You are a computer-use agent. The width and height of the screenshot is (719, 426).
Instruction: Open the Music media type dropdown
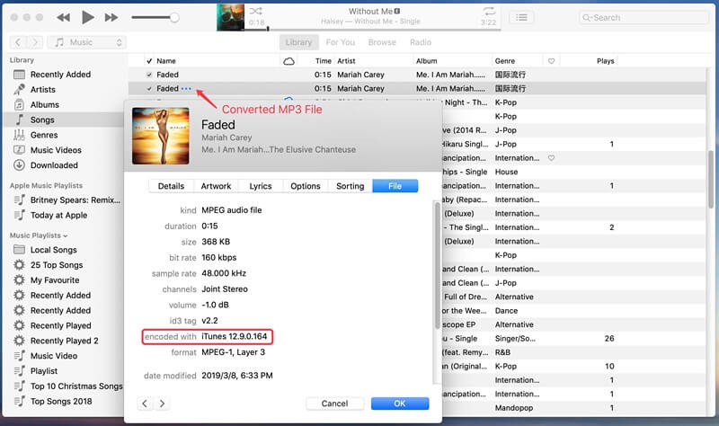point(88,42)
